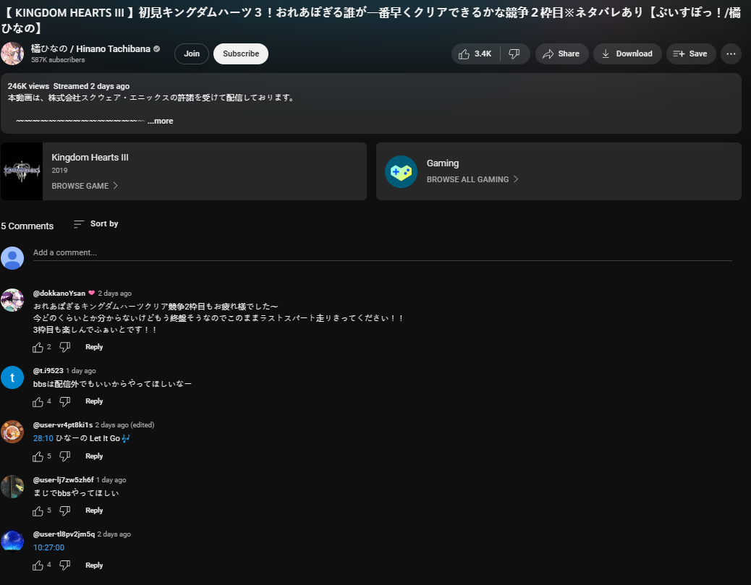Like @user-tl8pv2jm5q's comment
Viewport: 751px width, 585px height.
pos(38,566)
